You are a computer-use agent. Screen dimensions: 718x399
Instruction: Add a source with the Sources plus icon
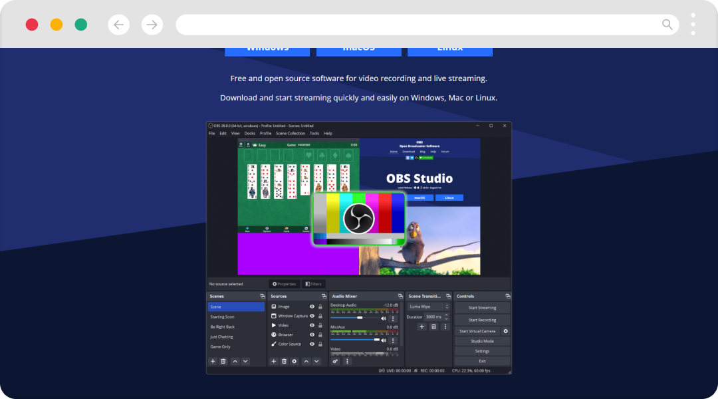[273, 362]
